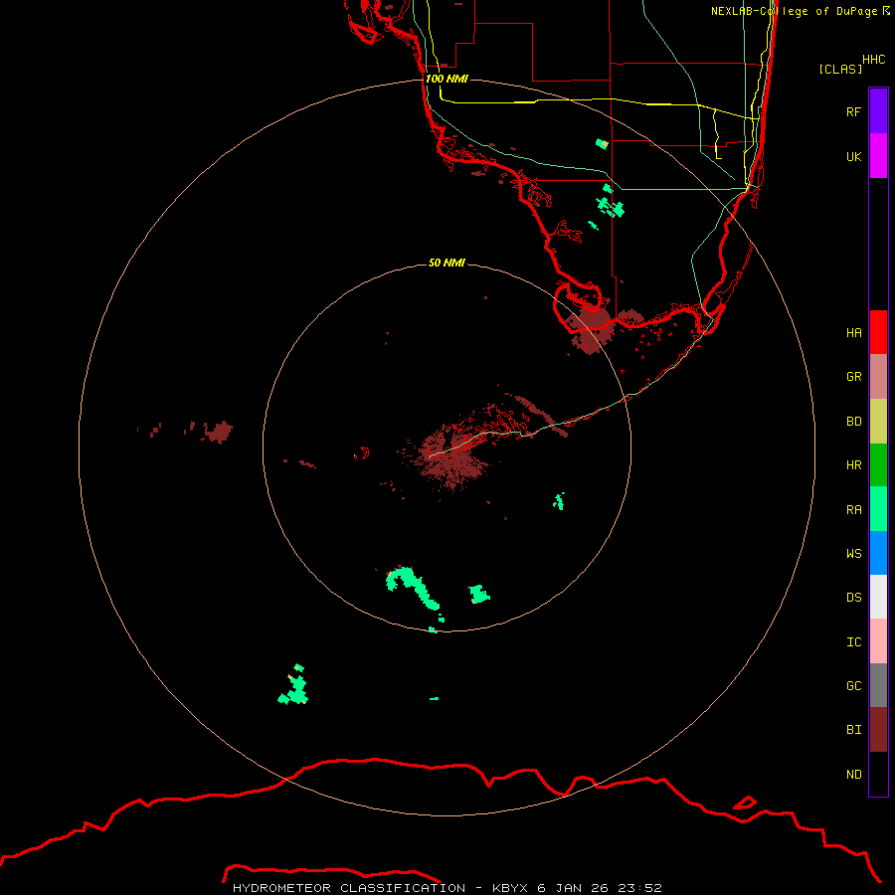The width and height of the screenshot is (895, 895).
Task: Click the maroon clutter burst at radar center
Action: [453, 456]
